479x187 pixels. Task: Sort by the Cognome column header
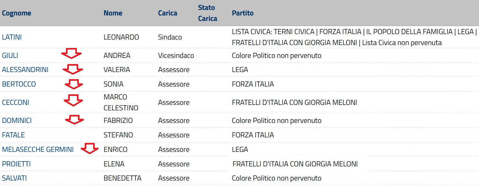click(x=16, y=13)
